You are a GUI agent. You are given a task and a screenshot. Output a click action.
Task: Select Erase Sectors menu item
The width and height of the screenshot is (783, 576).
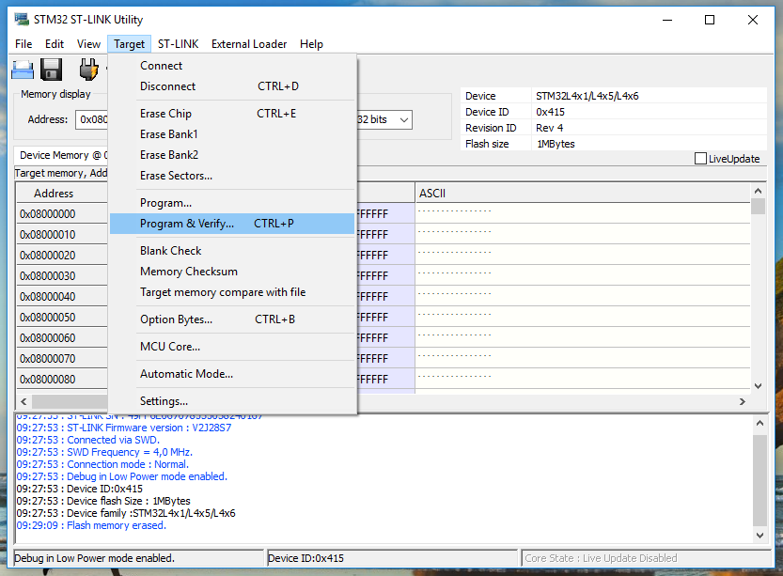[176, 176]
